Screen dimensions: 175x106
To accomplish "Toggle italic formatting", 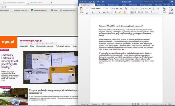I will tap(96, 12).
